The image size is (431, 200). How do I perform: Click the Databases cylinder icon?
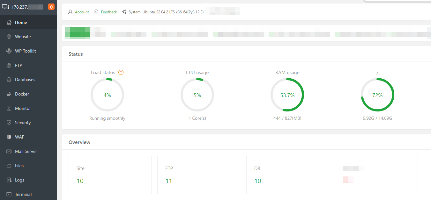pos(9,80)
